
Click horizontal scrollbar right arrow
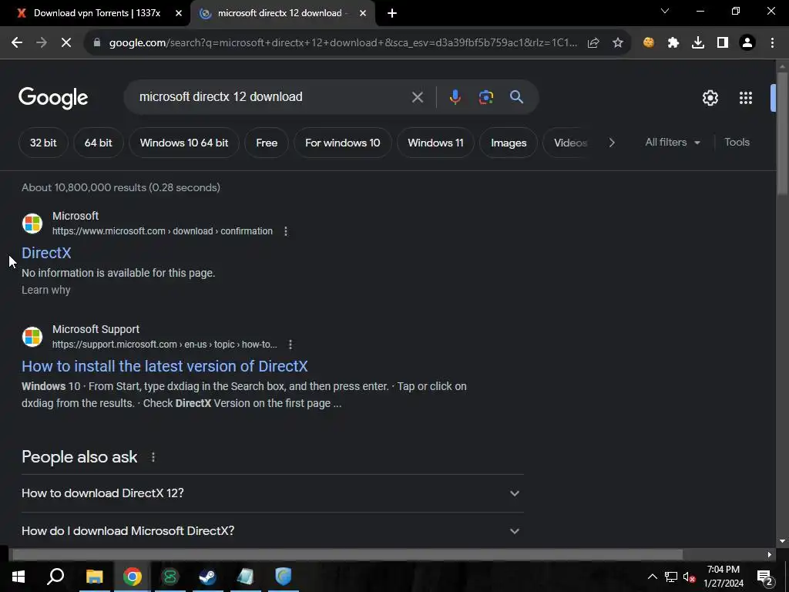770,555
